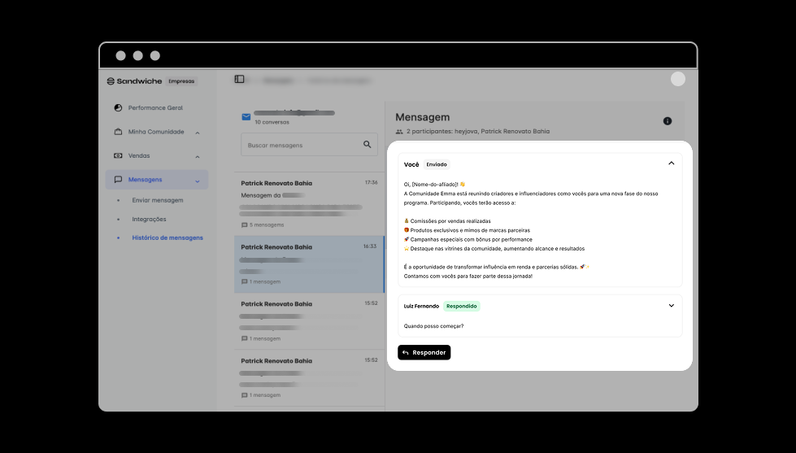Toggle the sidebar panel icon

(239, 79)
